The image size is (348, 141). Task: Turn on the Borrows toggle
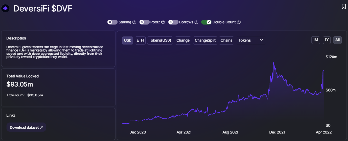coord(173,22)
